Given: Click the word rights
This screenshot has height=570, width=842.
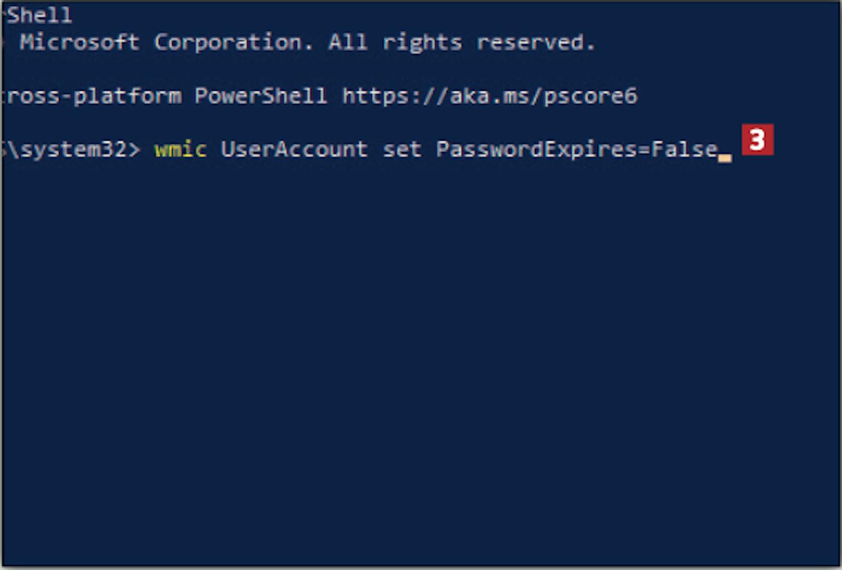Looking at the screenshot, I should (x=422, y=43).
